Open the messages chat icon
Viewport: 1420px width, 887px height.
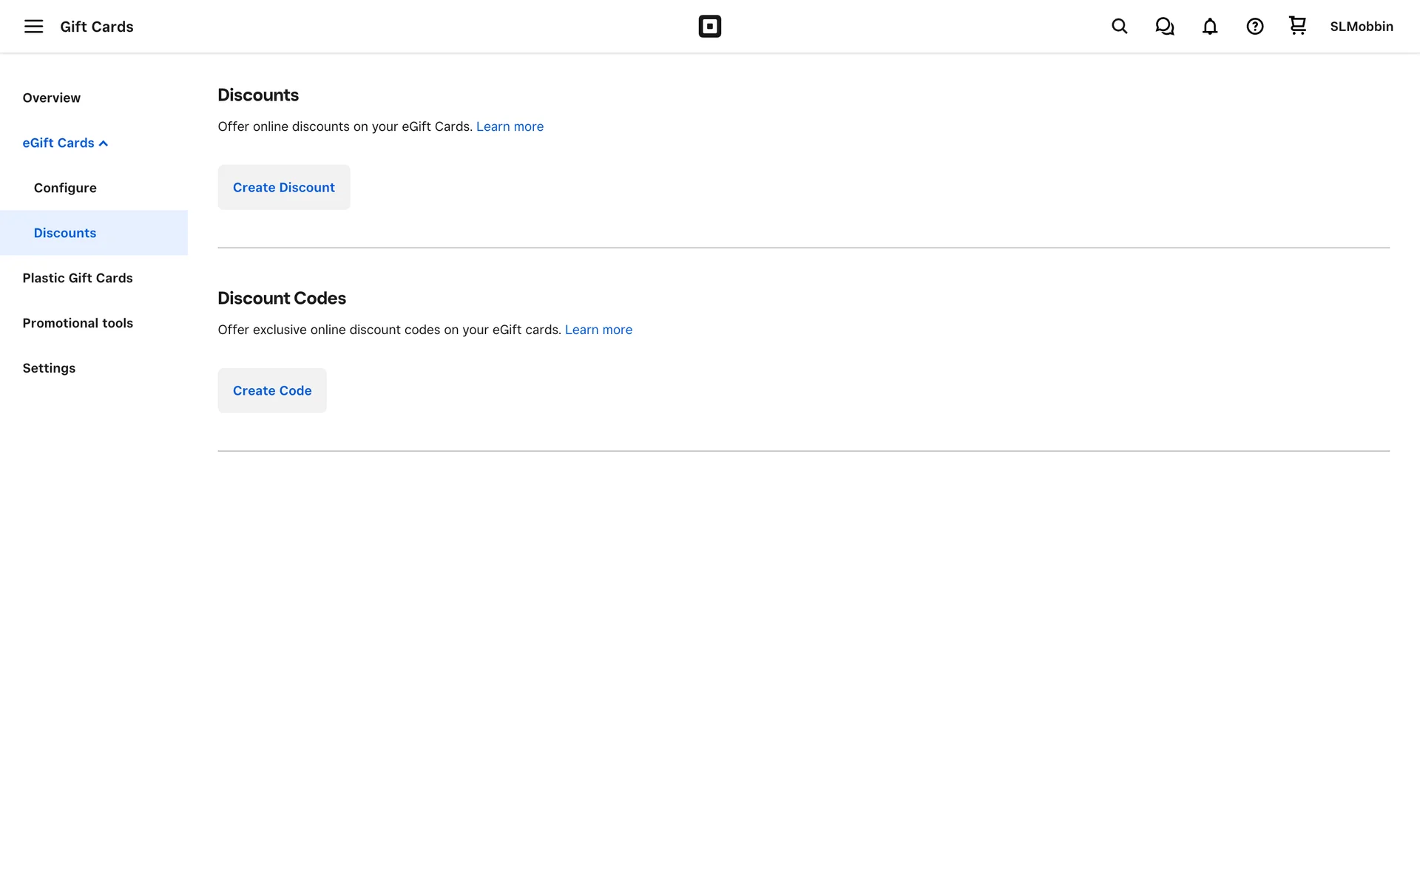(x=1164, y=27)
